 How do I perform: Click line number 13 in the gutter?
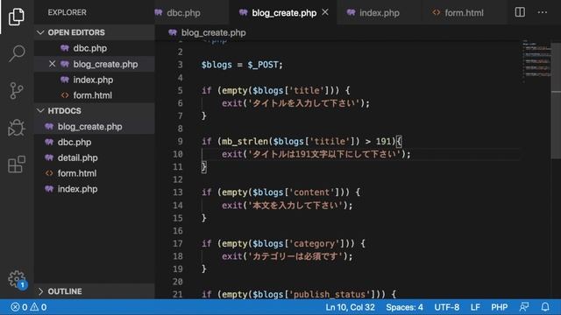[178, 192]
